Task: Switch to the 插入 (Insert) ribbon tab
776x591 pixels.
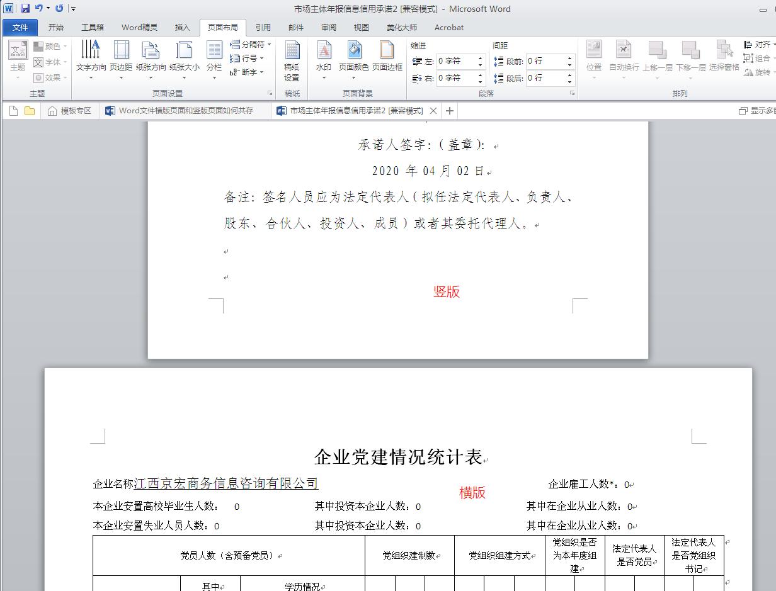Action: pos(182,27)
